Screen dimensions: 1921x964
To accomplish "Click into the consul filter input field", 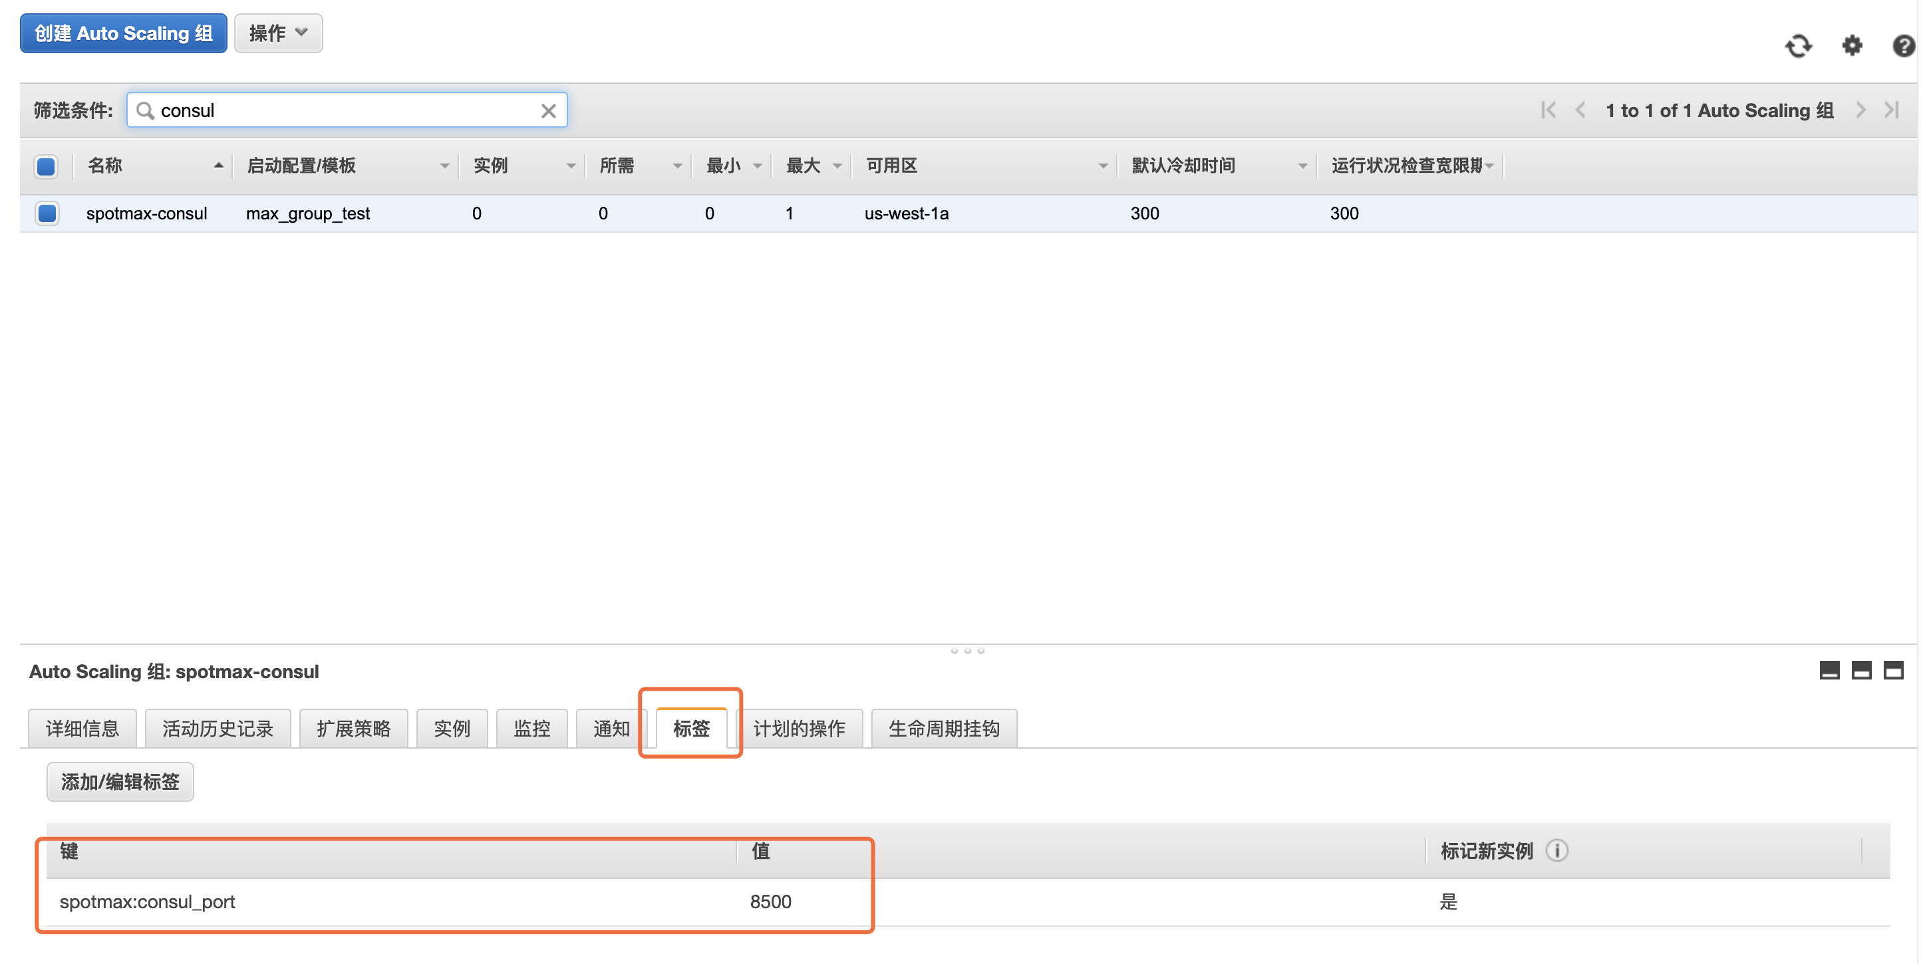I will coord(347,110).
